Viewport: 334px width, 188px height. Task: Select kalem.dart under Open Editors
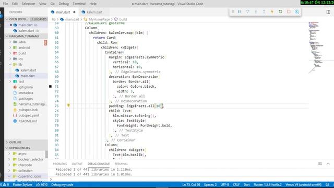coord(26,31)
